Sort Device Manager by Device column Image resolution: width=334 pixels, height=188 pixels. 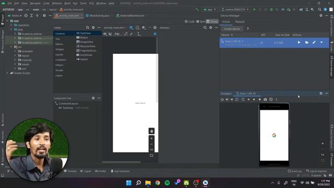pos(227,35)
